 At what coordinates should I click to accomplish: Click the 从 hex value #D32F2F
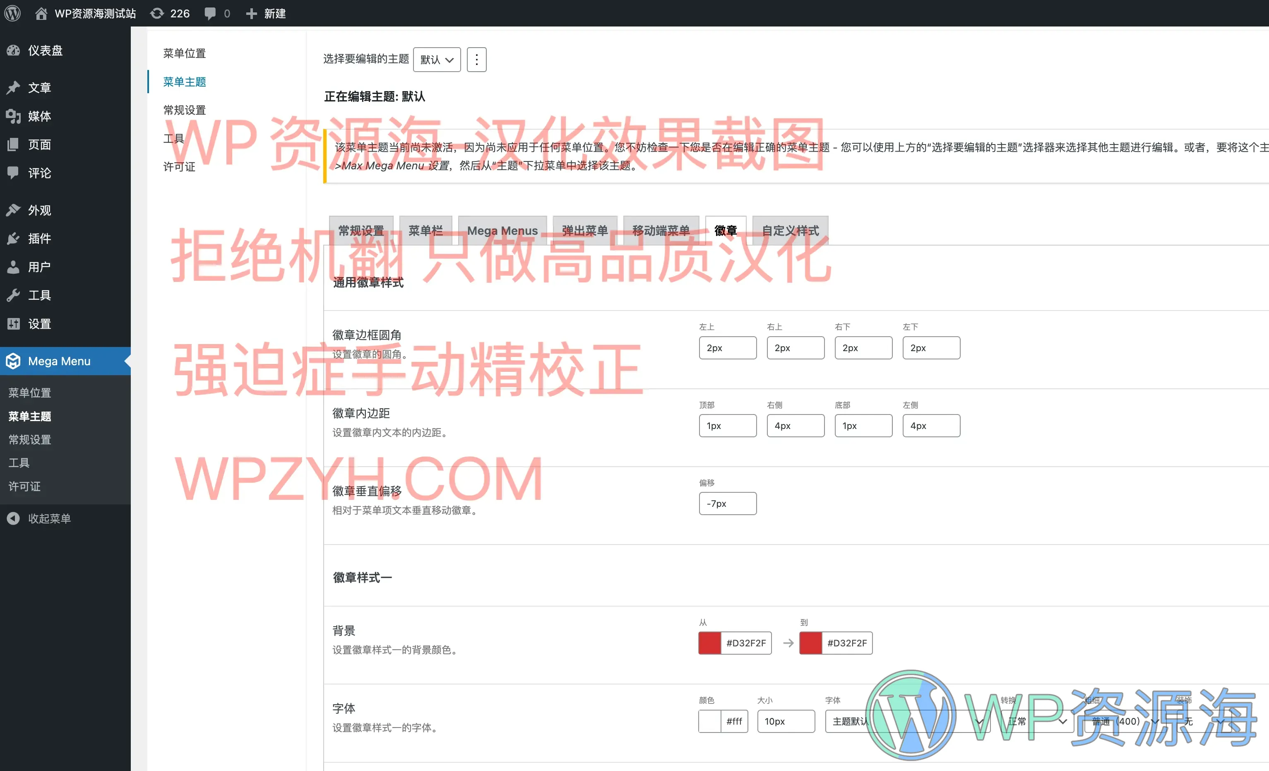coord(746,643)
